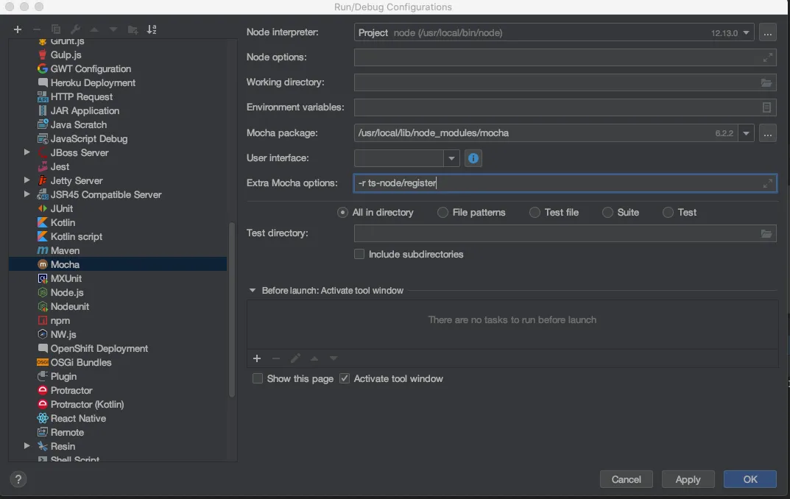Screen dimensions: 790x499
Task: Click the Move Down arrow in the configurations toolbar
Action: [x=113, y=29]
